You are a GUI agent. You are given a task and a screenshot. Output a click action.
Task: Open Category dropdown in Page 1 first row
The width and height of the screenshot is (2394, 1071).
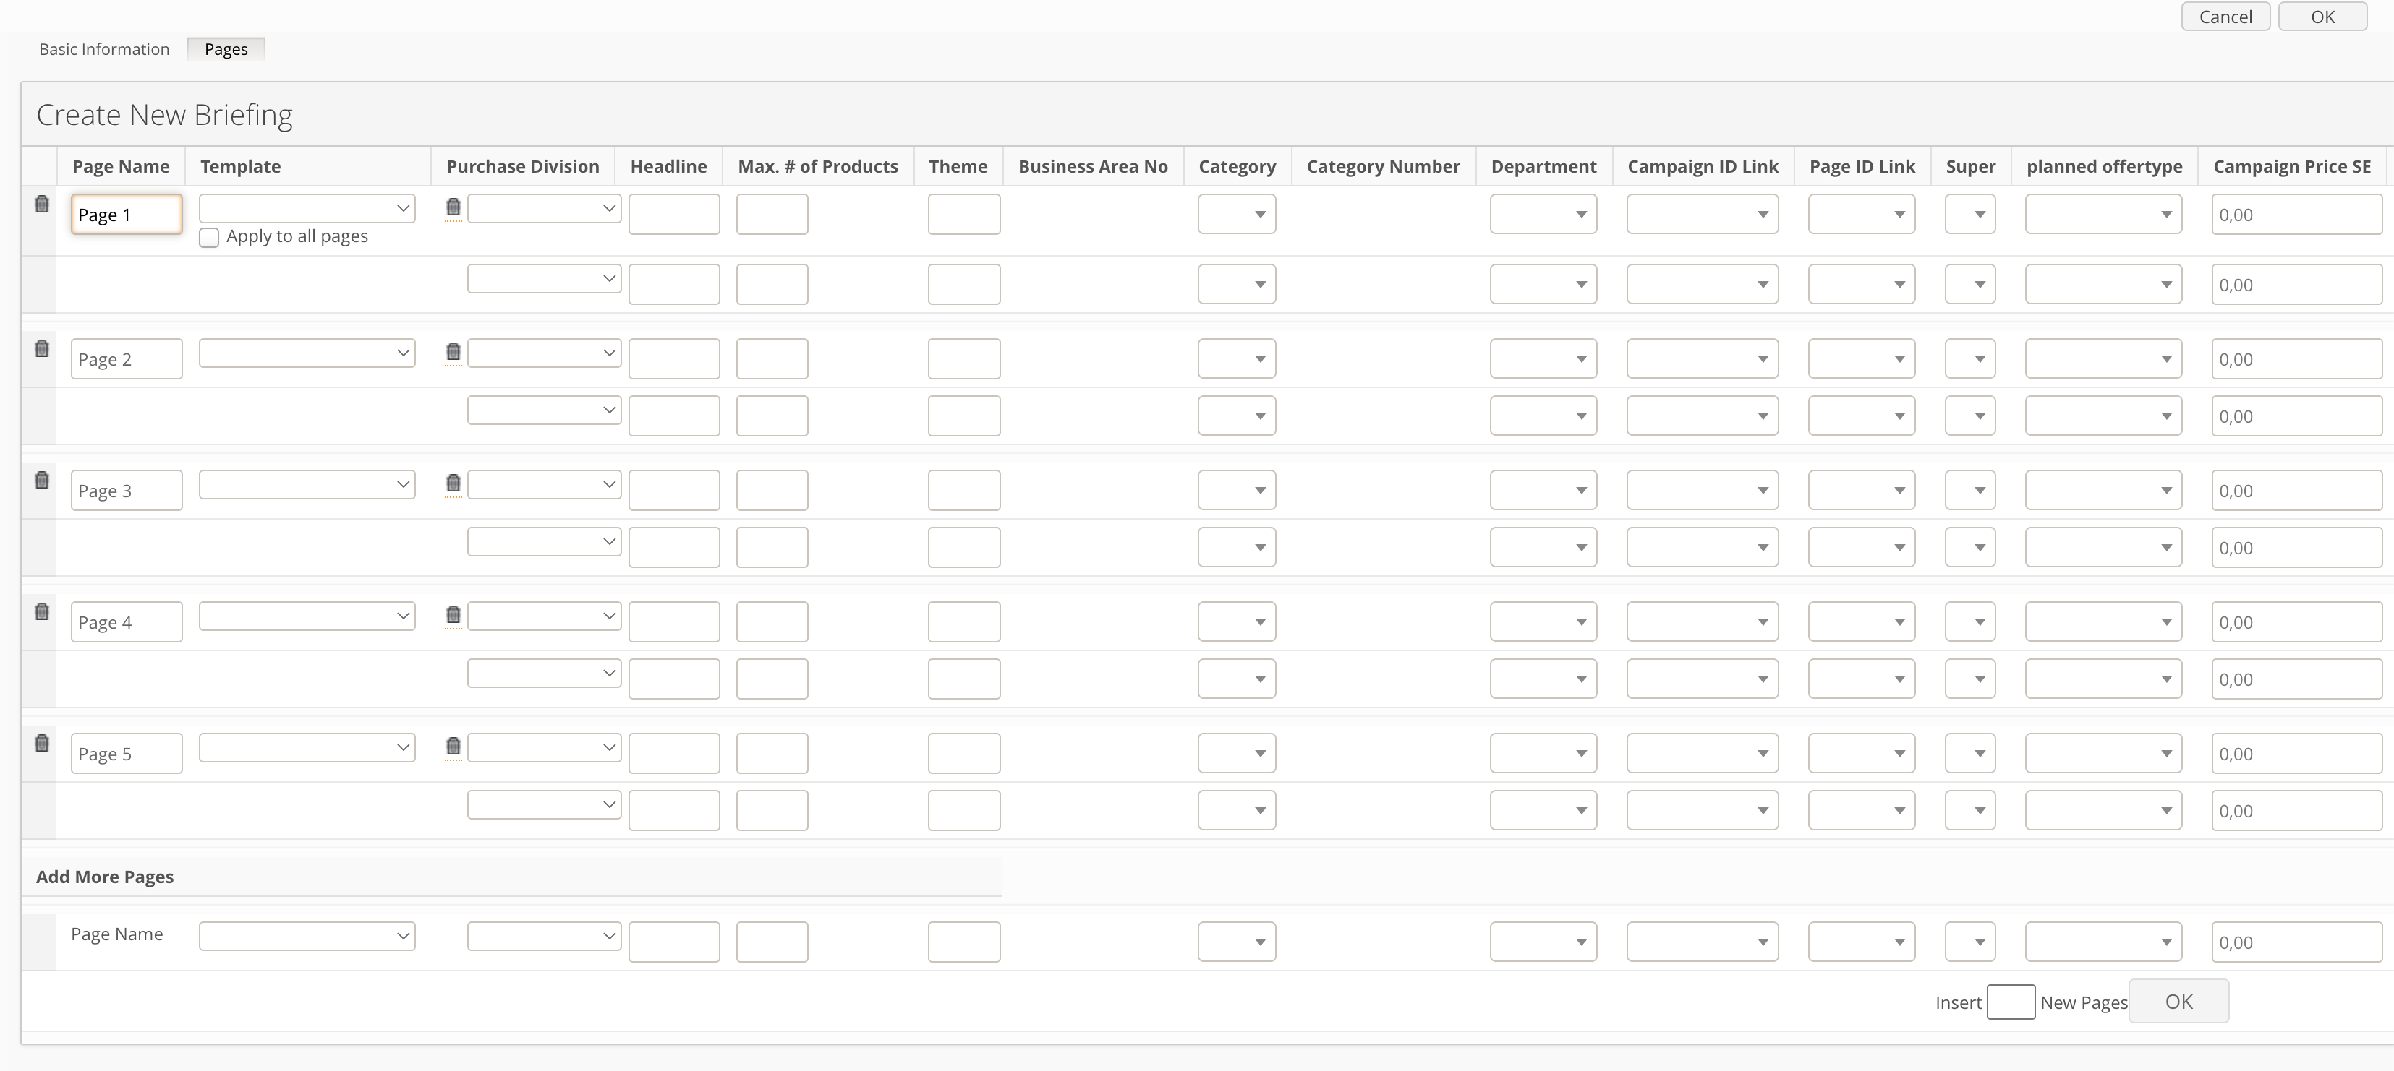coord(1237,215)
